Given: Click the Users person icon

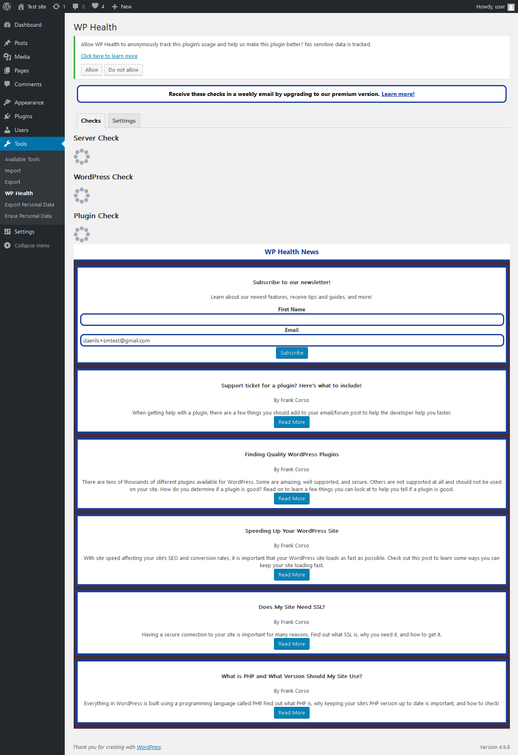Looking at the screenshot, I should click(x=7, y=130).
